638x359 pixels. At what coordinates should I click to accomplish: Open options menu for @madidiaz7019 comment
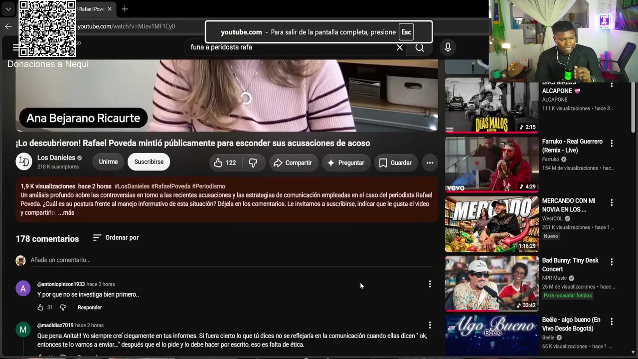pyautogui.click(x=430, y=325)
